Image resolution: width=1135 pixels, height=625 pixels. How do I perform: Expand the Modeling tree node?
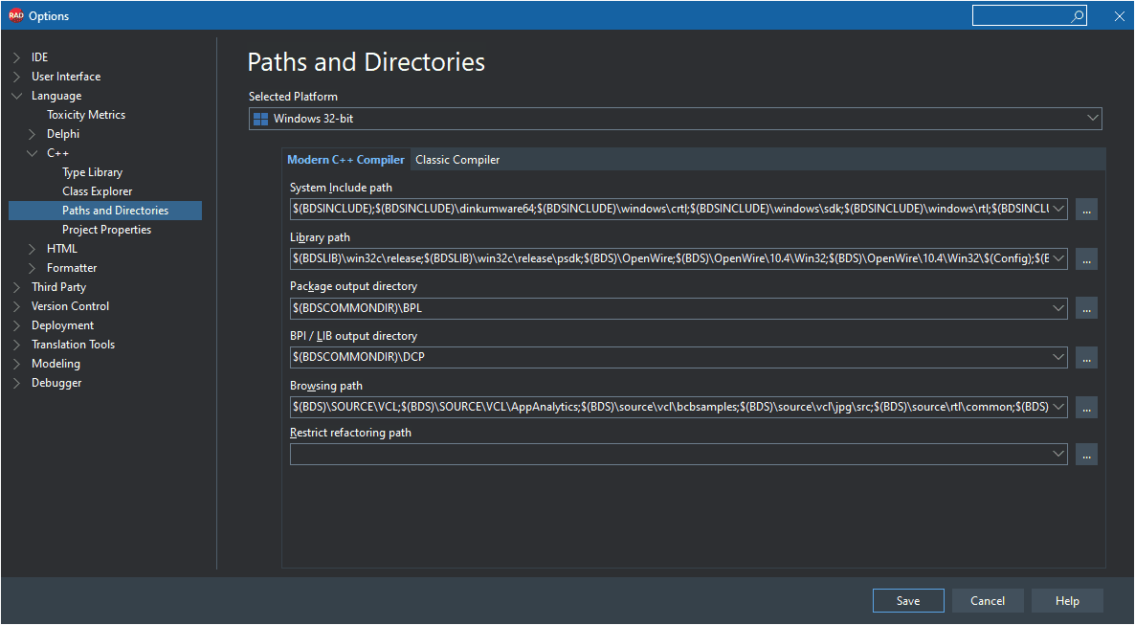16,365
